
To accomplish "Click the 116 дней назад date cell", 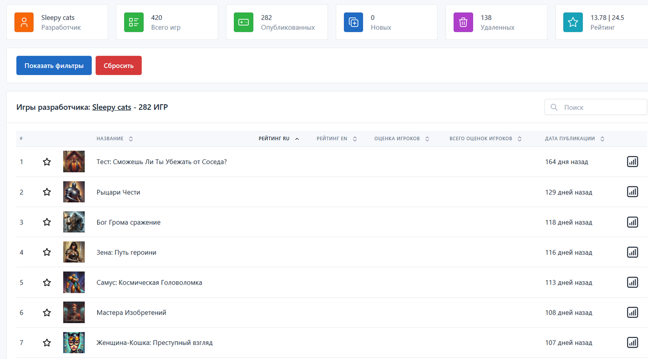I will (569, 252).
